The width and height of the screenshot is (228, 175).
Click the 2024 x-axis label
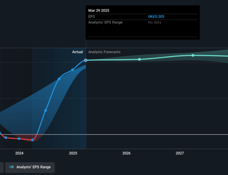point(19,153)
